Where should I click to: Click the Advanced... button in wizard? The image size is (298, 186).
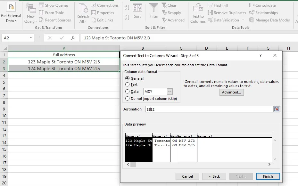[231, 92]
